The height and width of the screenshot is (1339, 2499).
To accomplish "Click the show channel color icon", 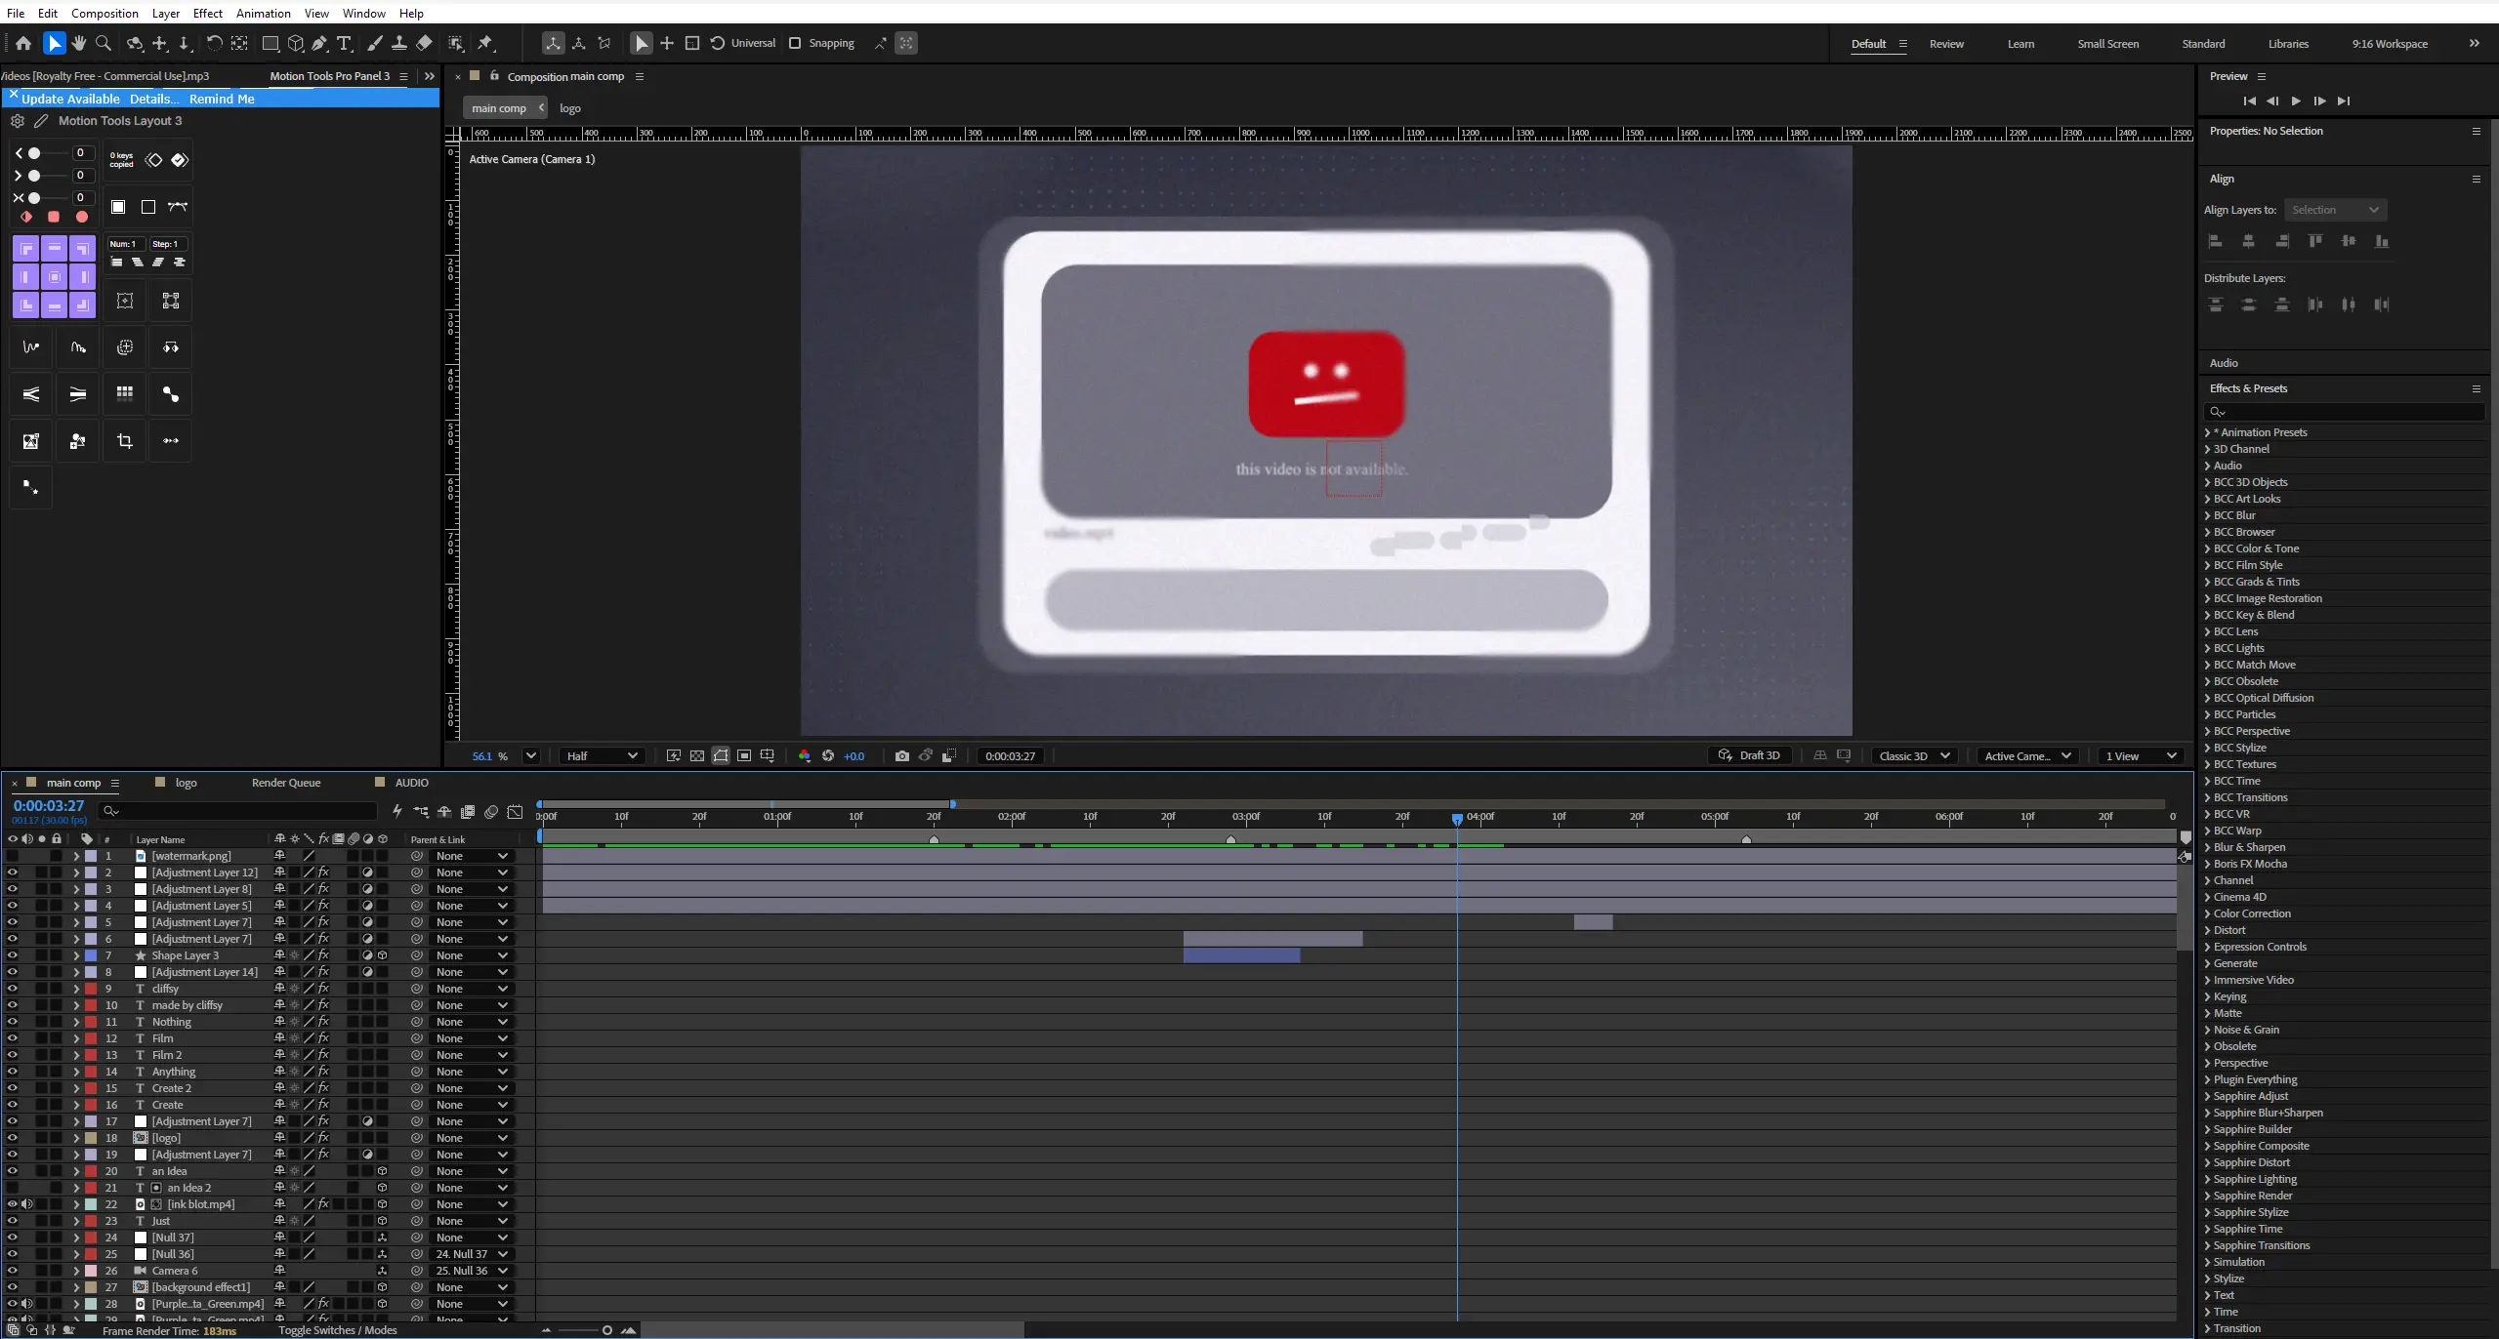I will click(x=805, y=756).
